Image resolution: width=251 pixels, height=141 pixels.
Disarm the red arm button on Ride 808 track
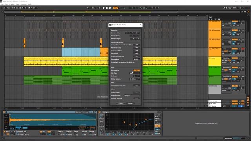[x=243, y=49]
